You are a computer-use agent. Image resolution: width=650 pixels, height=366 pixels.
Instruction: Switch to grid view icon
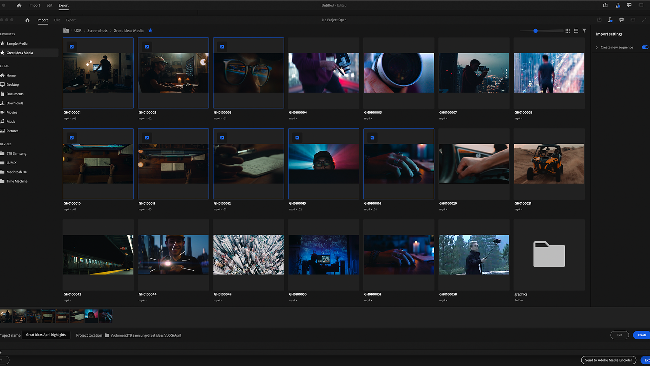pos(568,31)
